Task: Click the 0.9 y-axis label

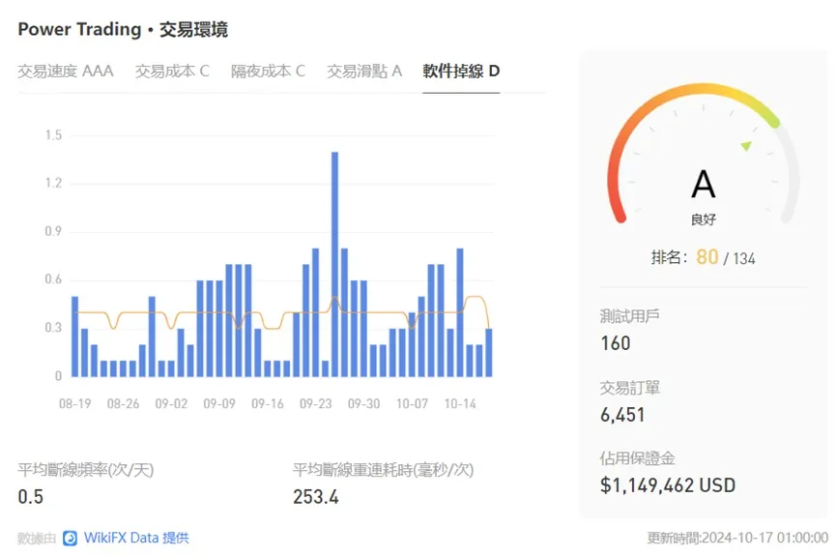Action: pyautogui.click(x=53, y=231)
